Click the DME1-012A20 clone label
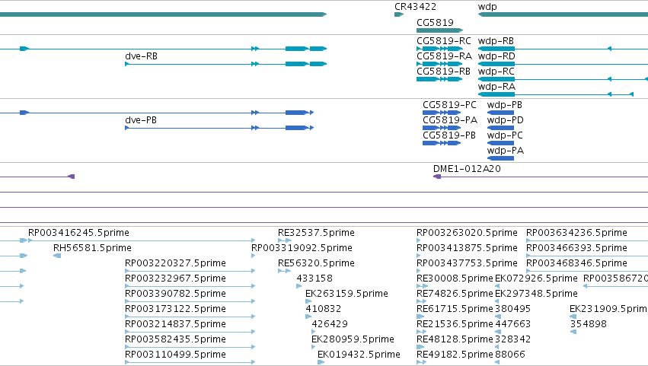 click(467, 169)
